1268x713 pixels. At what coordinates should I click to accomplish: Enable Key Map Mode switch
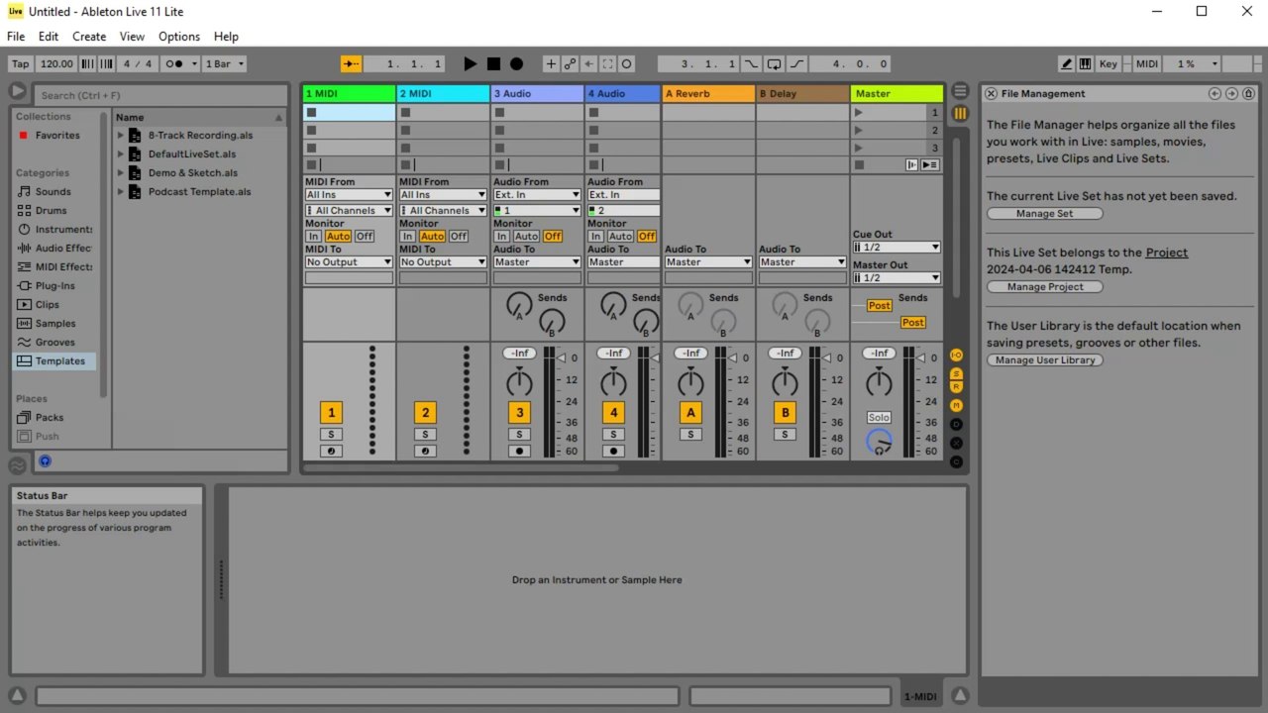(1108, 63)
